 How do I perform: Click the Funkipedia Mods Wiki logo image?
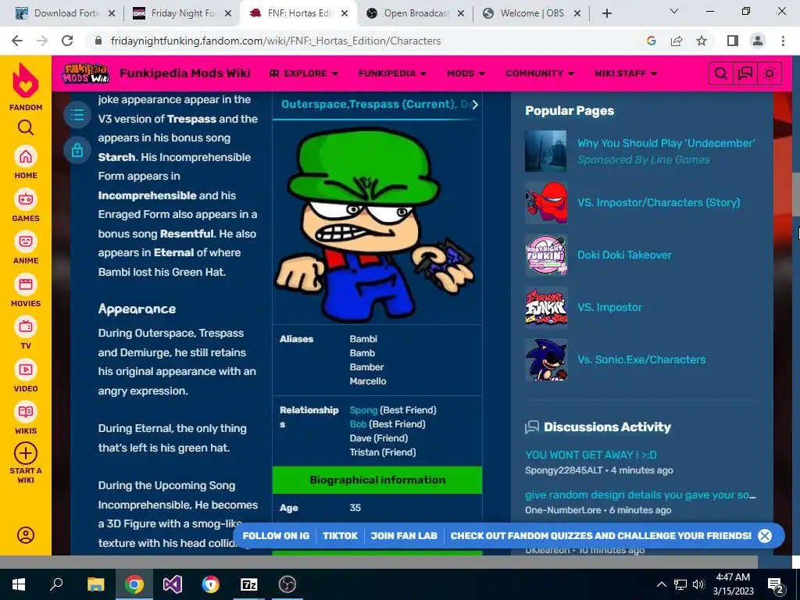pyautogui.click(x=86, y=73)
